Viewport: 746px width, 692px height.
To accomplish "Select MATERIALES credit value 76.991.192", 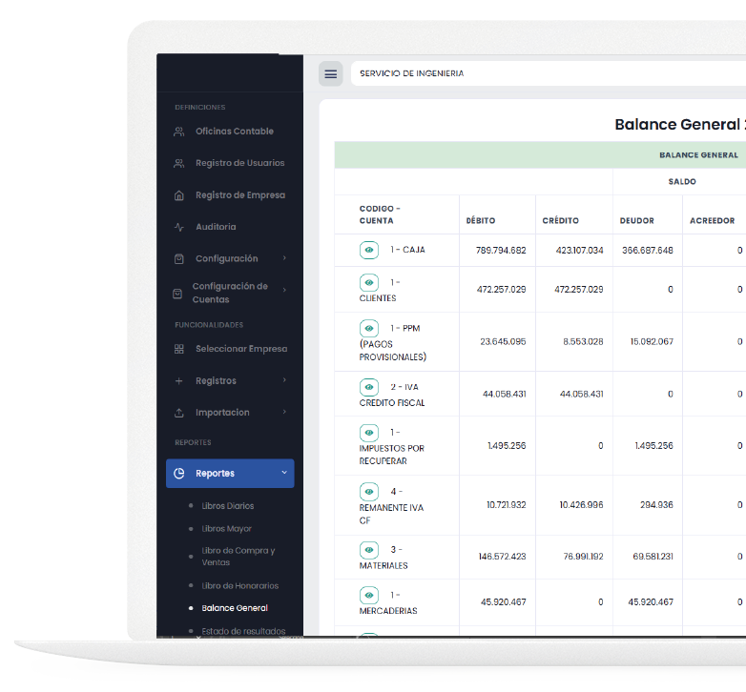I will (583, 557).
